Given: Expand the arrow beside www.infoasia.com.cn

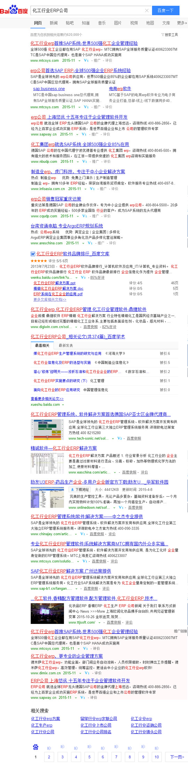Looking at the screenshot, I should point(85,189).
